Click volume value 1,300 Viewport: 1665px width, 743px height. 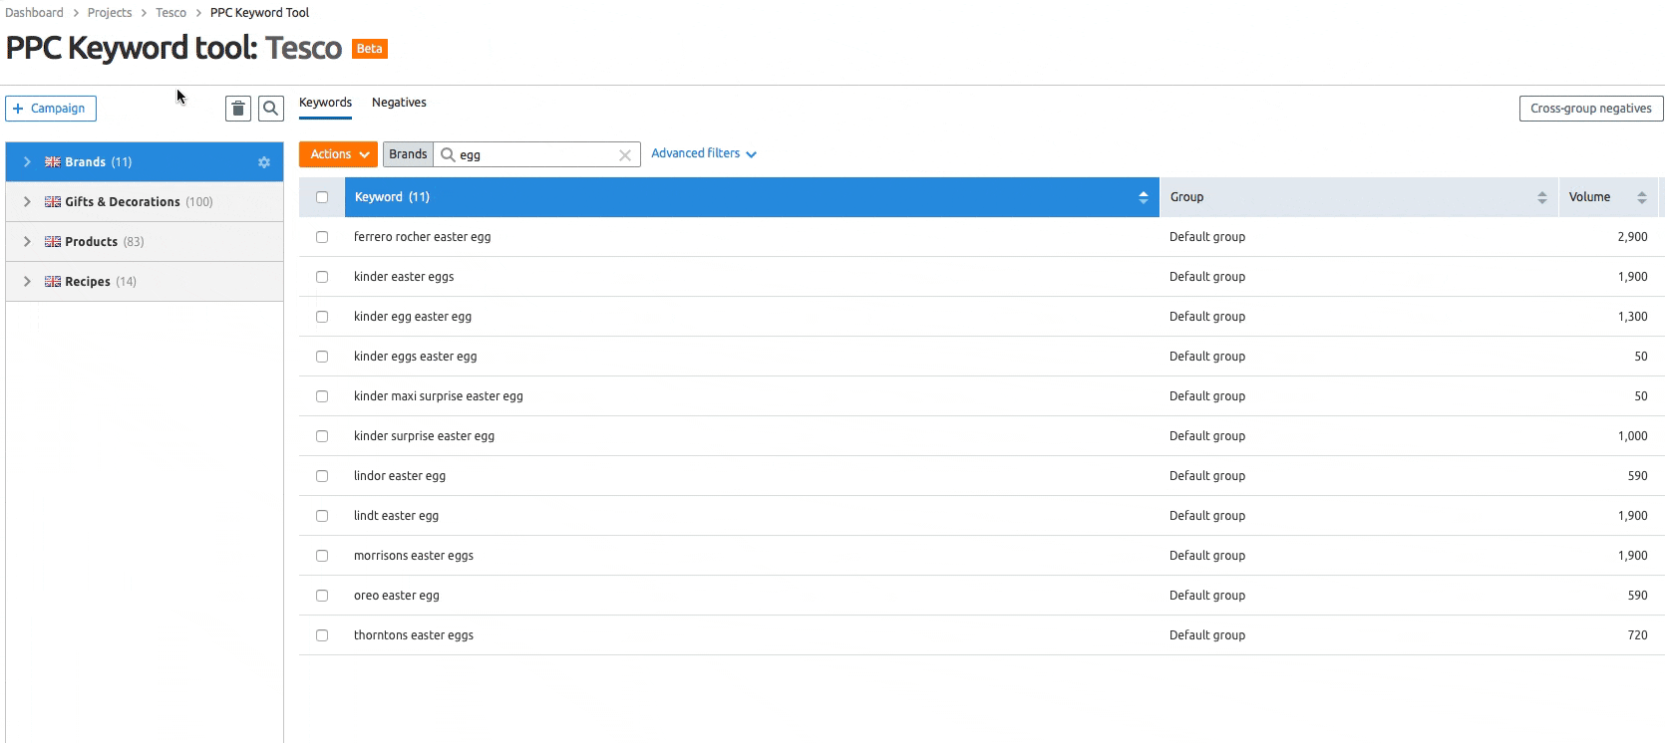click(1632, 317)
